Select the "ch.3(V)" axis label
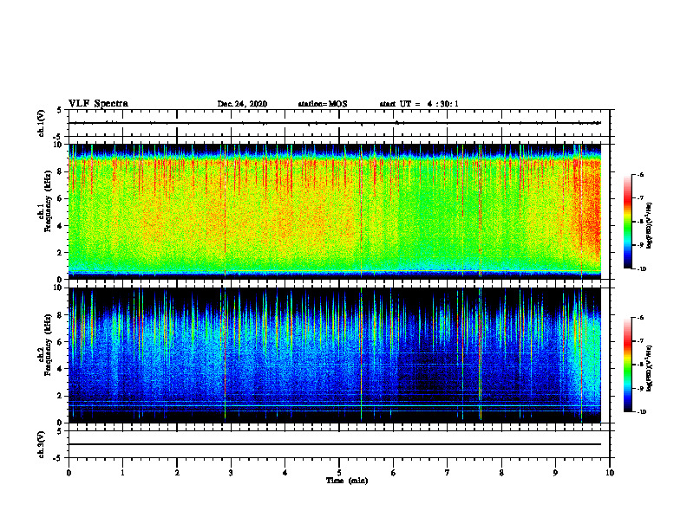 click(x=41, y=444)
